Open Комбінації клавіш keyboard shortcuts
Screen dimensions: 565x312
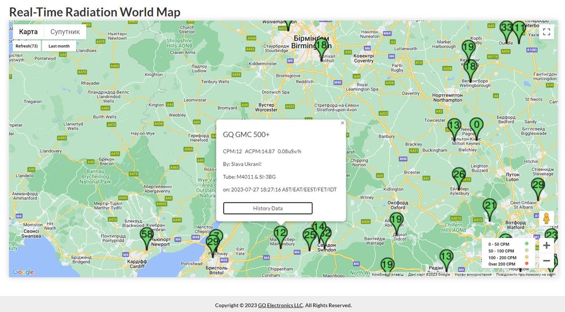click(388, 275)
